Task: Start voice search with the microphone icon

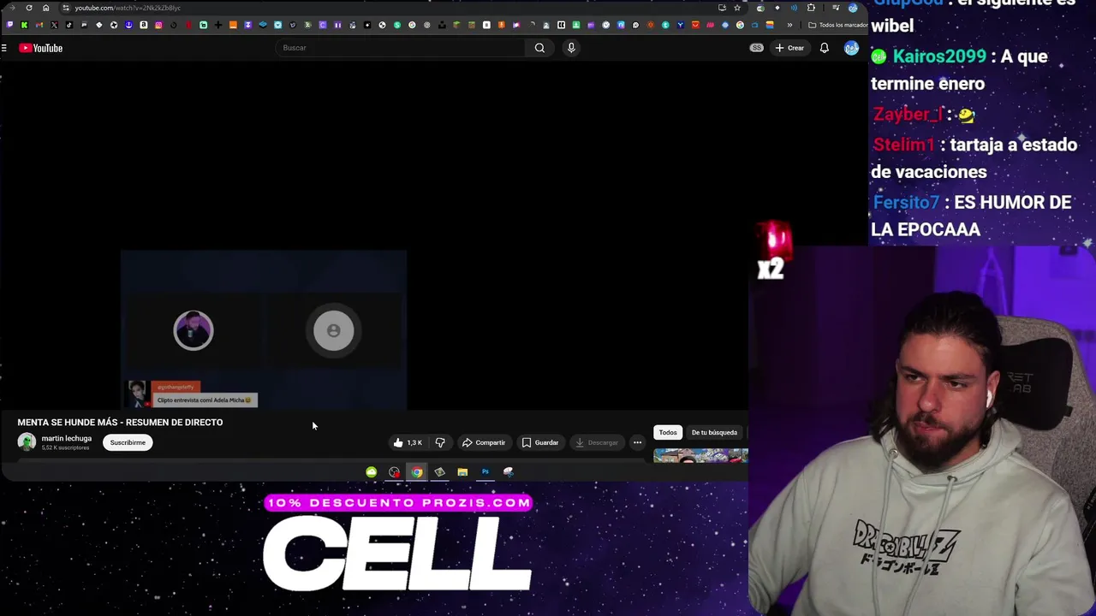Action: pyautogui.click(x=571, y=48)
